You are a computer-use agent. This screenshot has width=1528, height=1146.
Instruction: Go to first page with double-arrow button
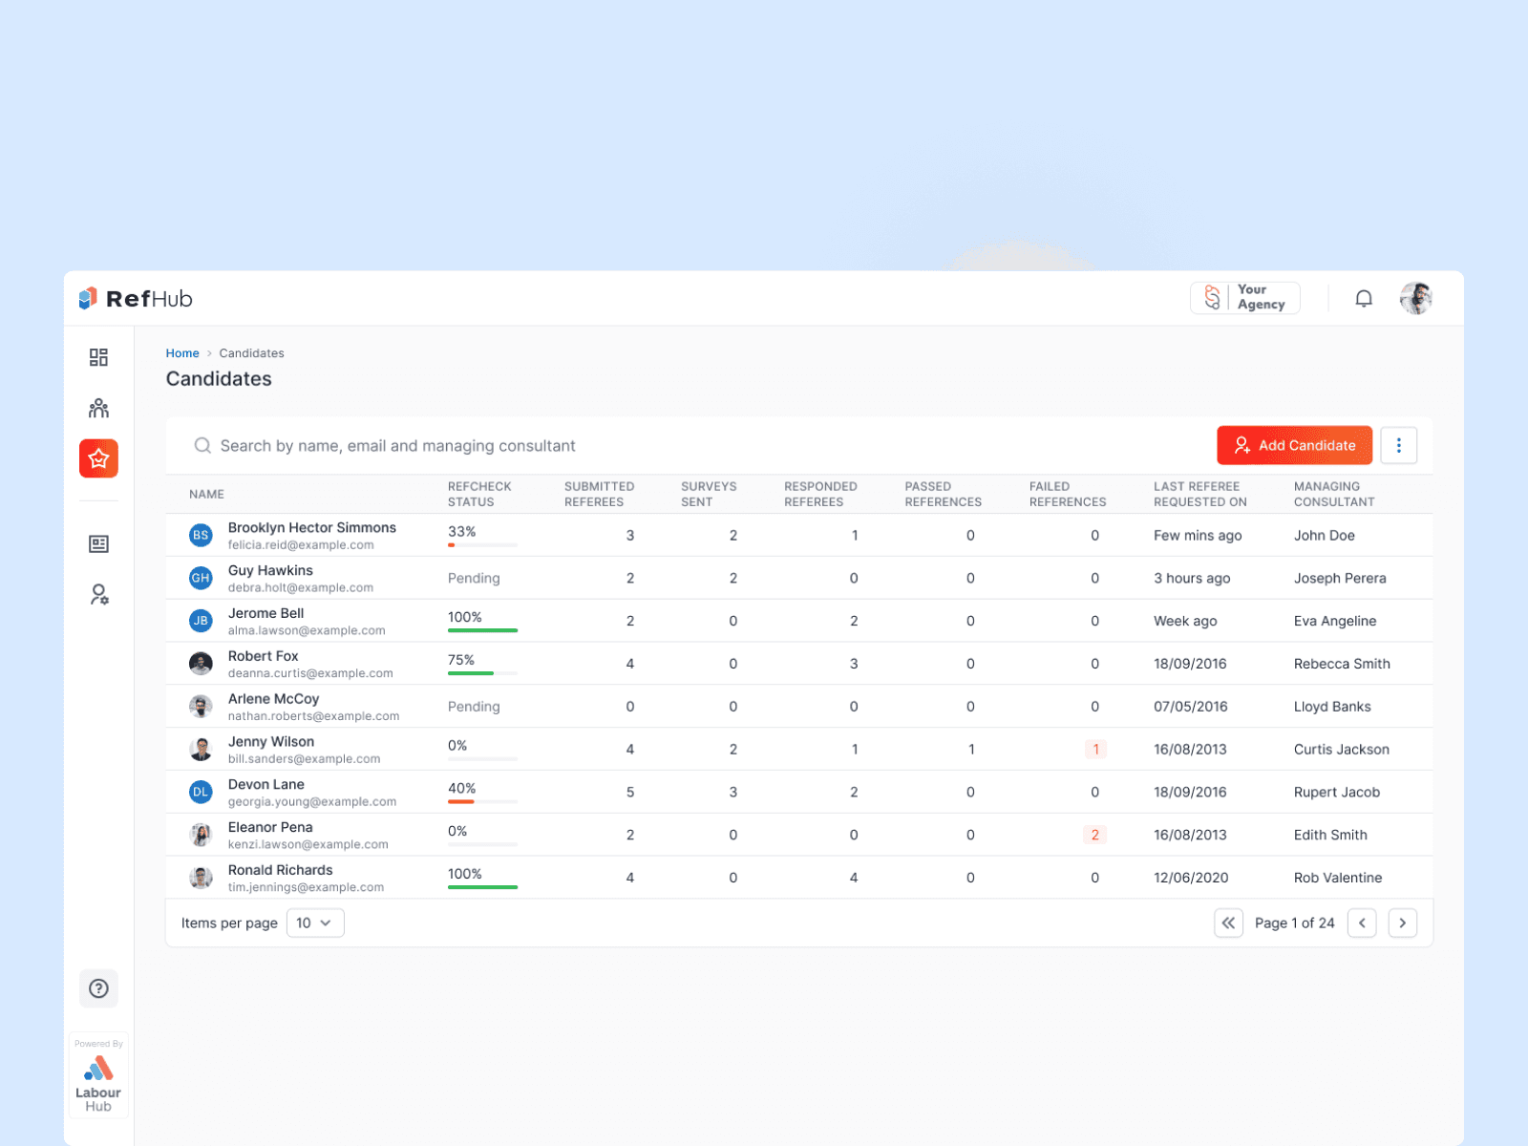tap(1229, 923)
